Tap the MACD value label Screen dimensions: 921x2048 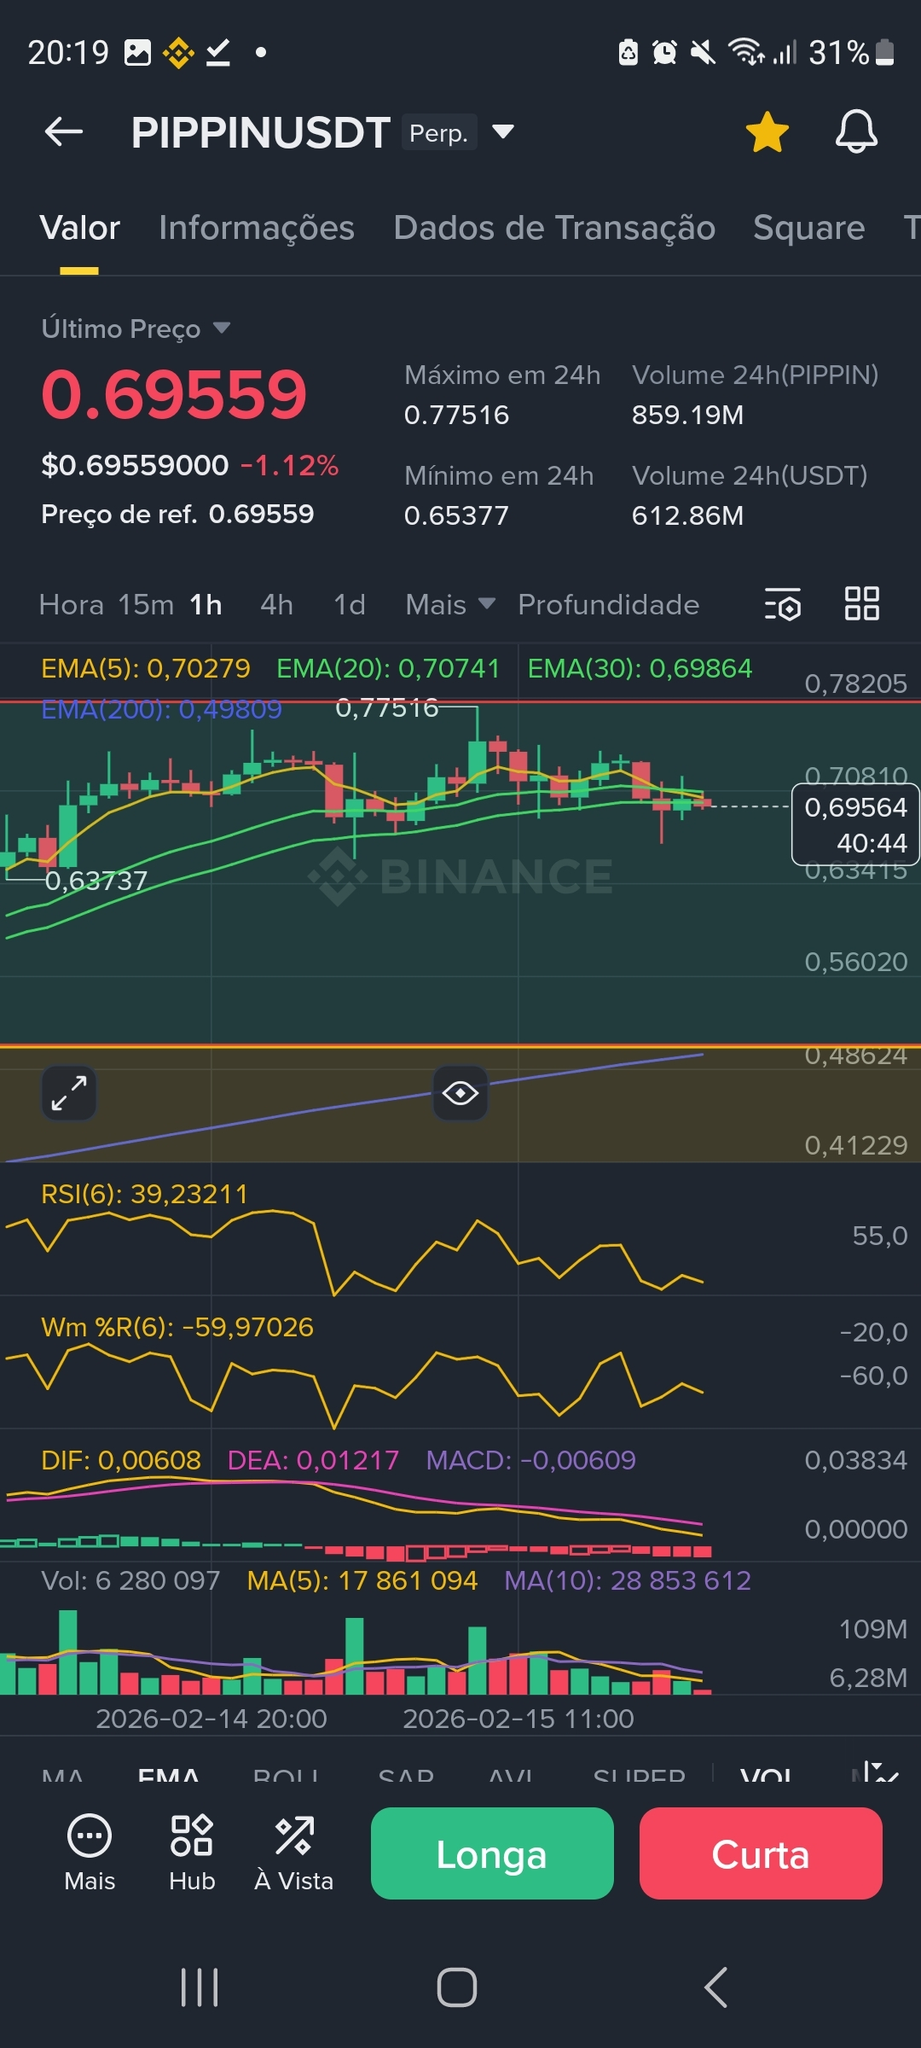pyautogui.click(x=530, y=1460)
